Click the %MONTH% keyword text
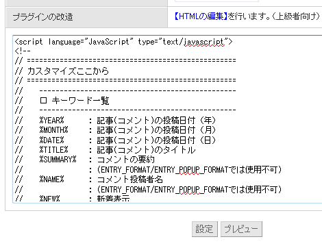 coord(53,130)
